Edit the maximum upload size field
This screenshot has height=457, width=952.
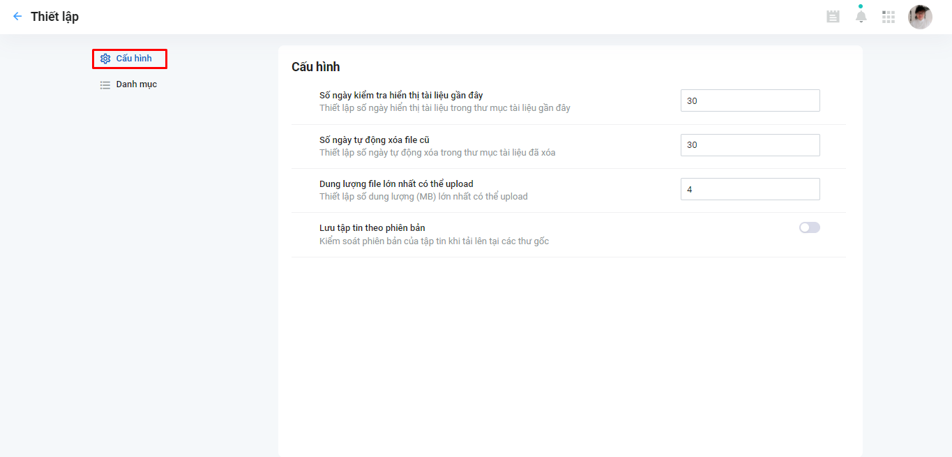750,189
